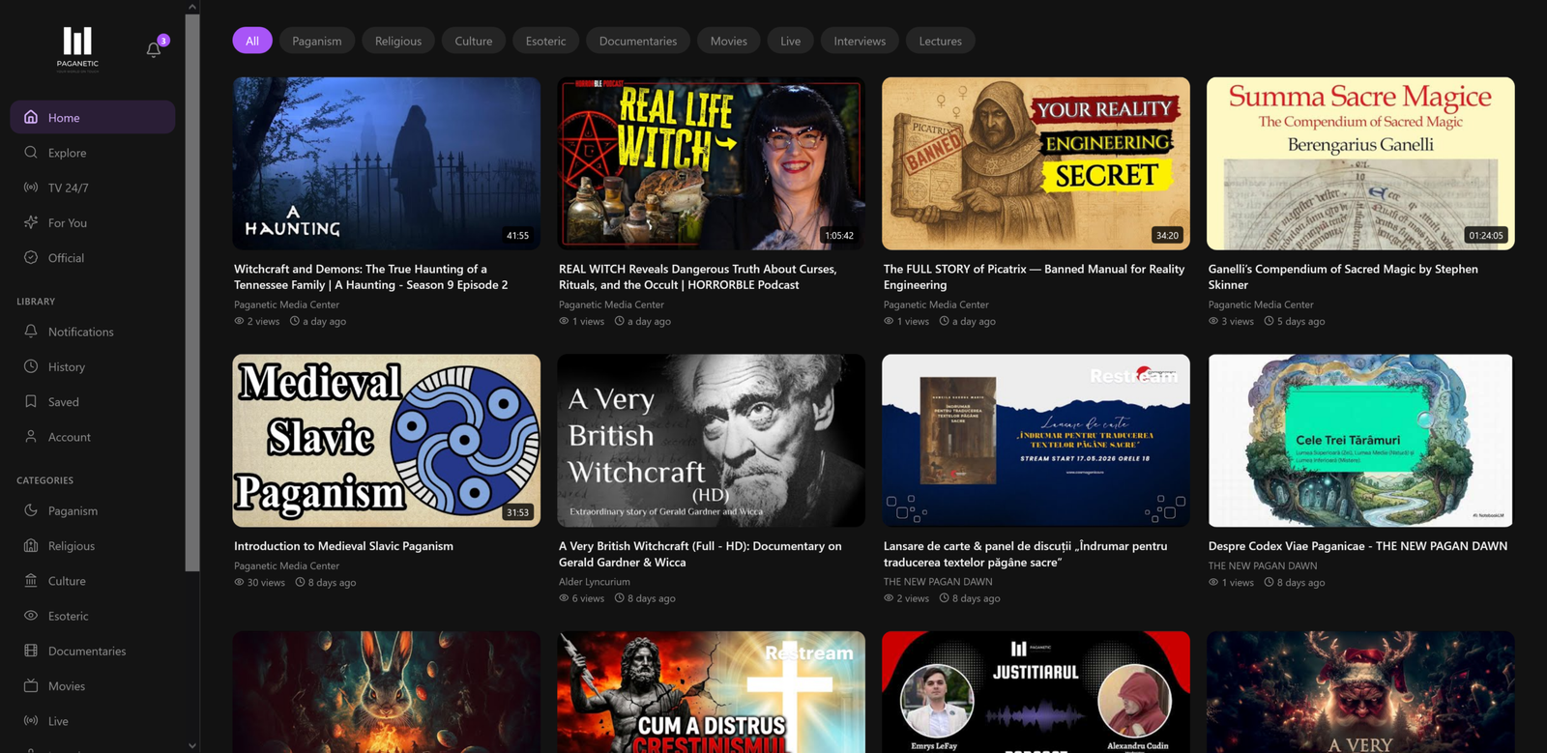Open Official via its checkmark badge icon
The height and width of the screenshot is (753, 1547).
pos(31,258)
